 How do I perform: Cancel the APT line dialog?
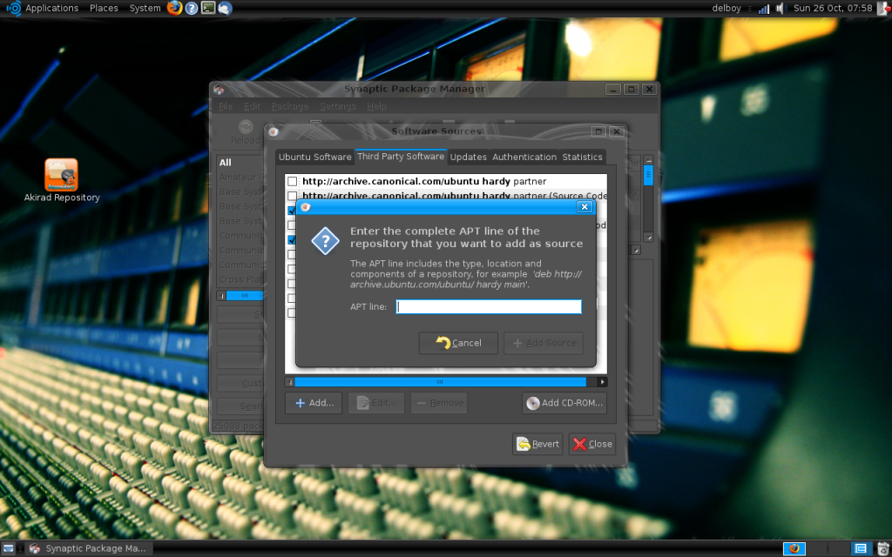tap(458, 343)
